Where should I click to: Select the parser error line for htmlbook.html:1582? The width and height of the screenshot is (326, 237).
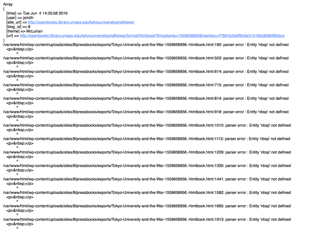(147, 193)
